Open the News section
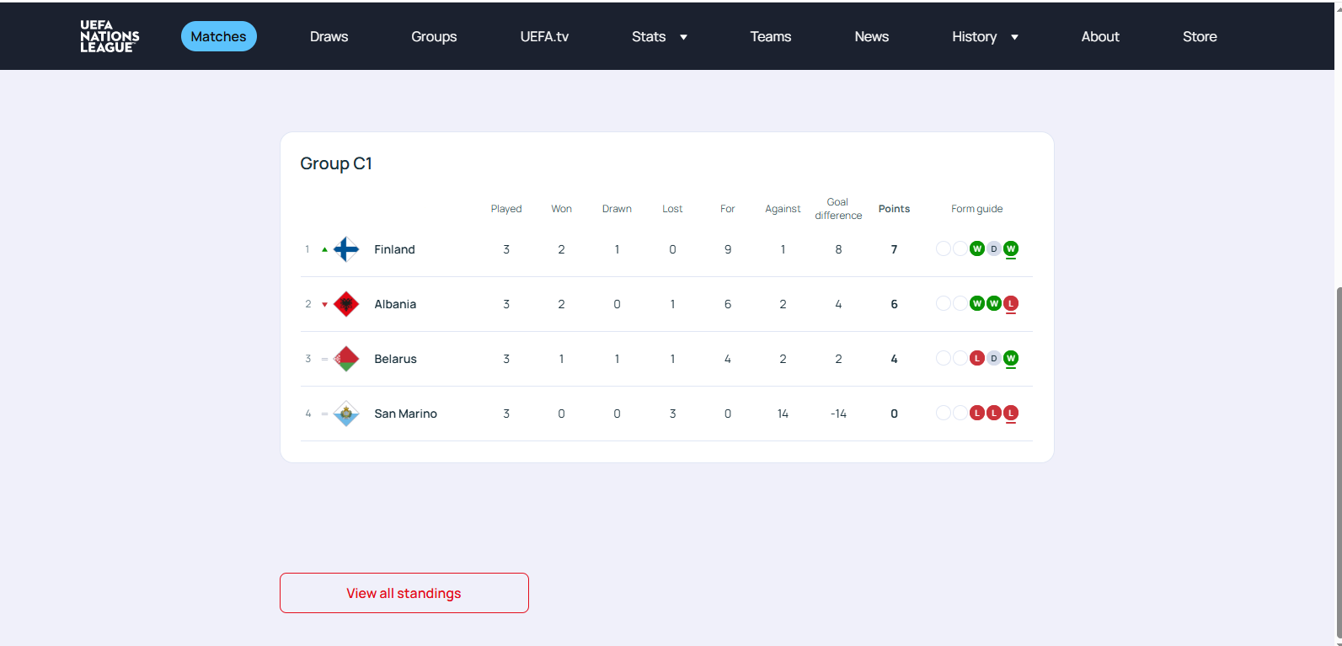 pyautogui.click(x=872, y=36)
